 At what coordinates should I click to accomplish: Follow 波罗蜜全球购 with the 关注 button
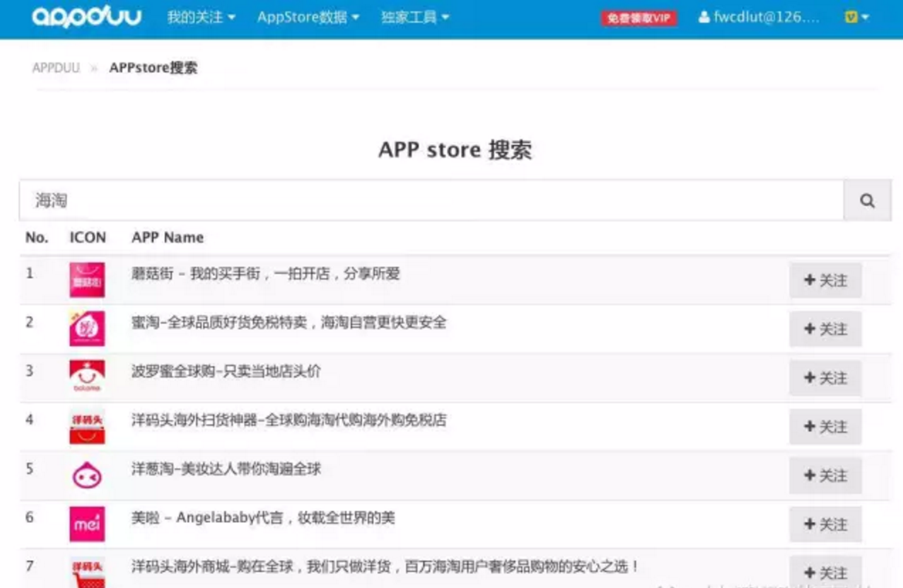click(x=825, y=379)
